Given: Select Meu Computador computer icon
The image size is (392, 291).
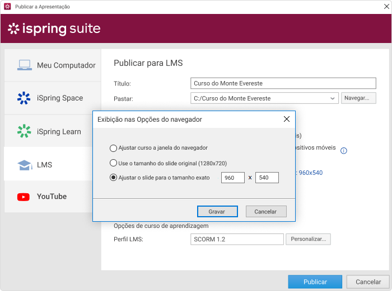Looking at the screenshot, I should 25,65.
